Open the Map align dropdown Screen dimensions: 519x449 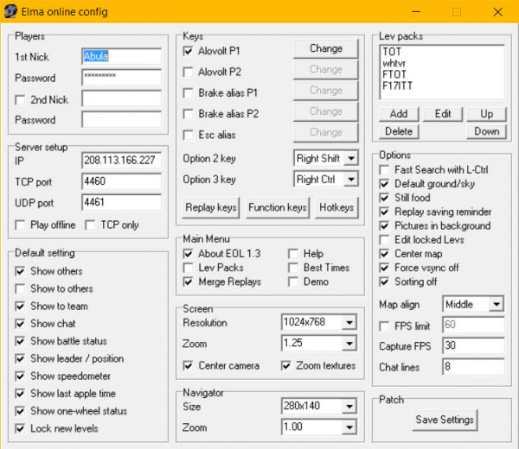(496, 305)
